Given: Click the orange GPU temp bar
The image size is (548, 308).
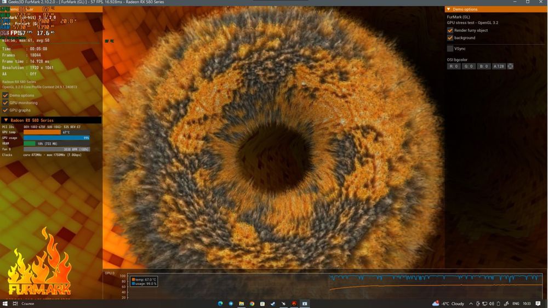Looking at the screenshot, I should pos(42,132).
